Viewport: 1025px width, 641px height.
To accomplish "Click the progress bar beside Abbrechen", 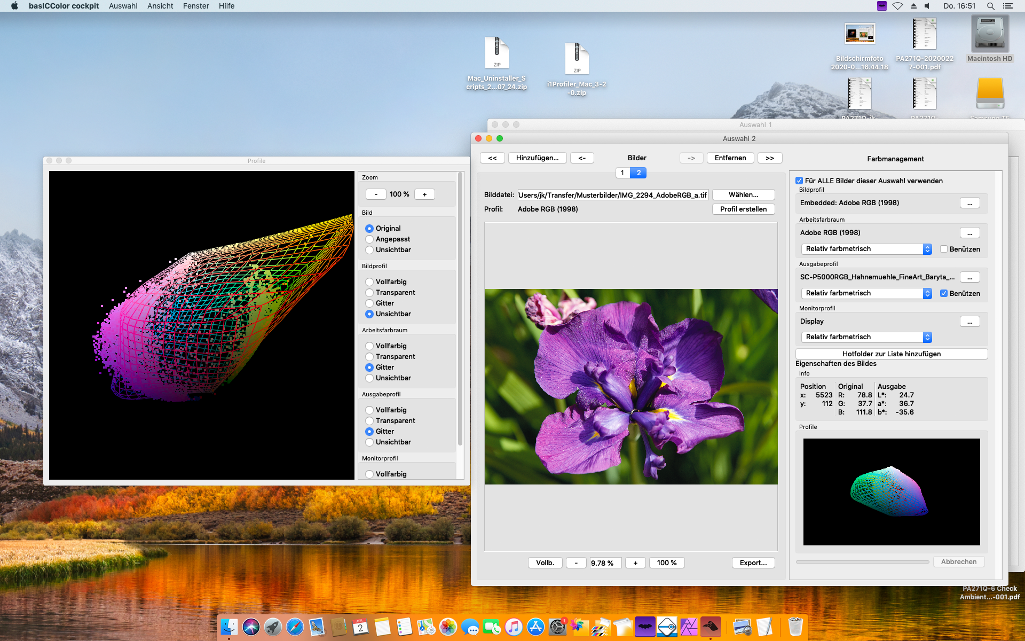I will click(x=862, y=562).
